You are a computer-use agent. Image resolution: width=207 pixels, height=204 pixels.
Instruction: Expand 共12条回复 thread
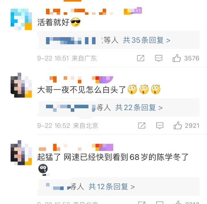(x=112, y=187)
